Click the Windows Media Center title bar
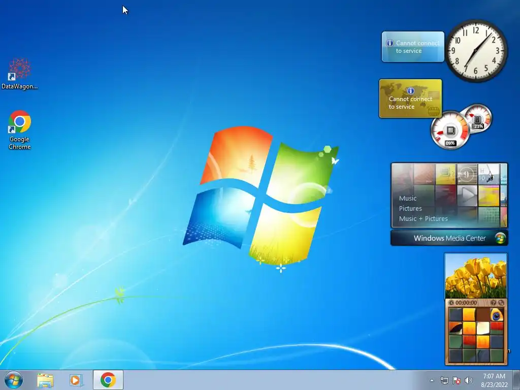 pos(449,238)
